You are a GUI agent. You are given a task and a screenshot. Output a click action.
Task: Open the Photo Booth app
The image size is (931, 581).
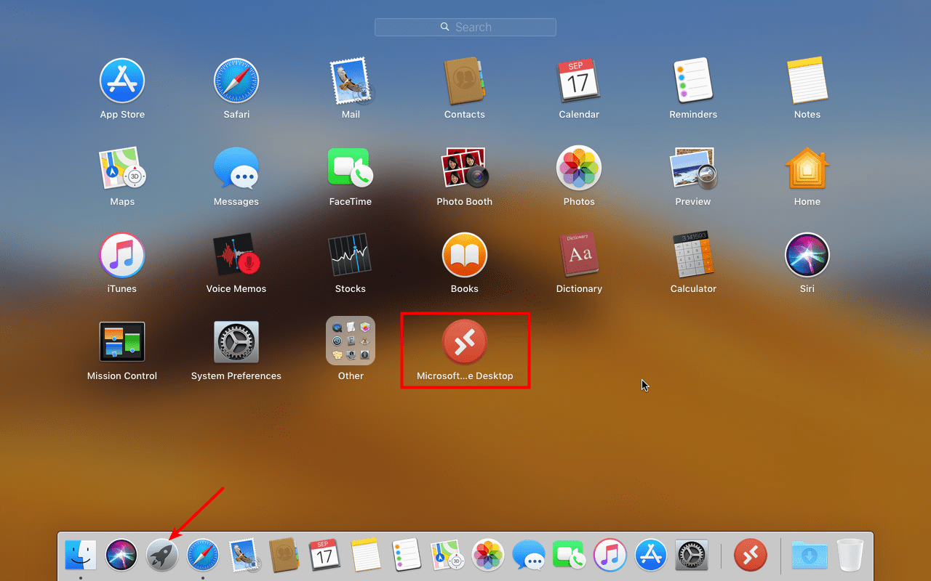click(x=465, y=168)
